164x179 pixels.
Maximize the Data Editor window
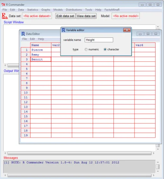148,34
